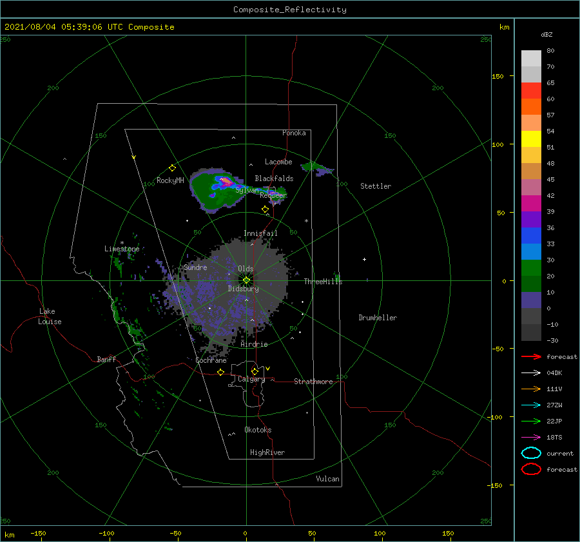Screen dimensions: 580x542
Task: Click the Ponoka town label
Action: coord(294,133)
